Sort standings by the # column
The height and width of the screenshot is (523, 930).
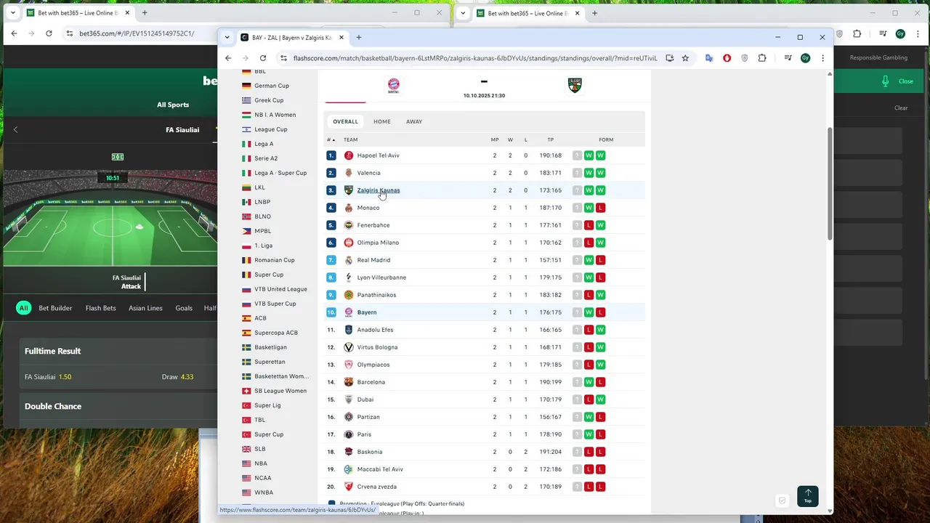pyautogui.click(x=331, y=139)
